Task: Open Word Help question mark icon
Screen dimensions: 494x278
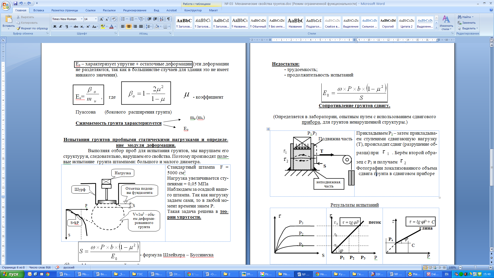Action: pos(491,10)
